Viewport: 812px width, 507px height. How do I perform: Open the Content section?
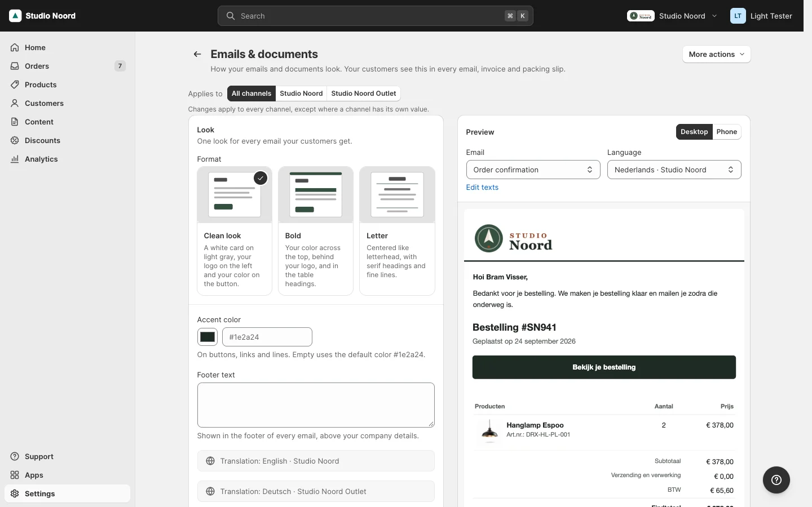coord(67,122)
